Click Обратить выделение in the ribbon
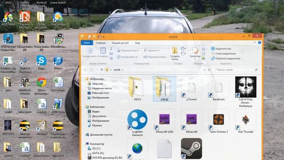Screen dimensions: 284x160 pos(226,58)
